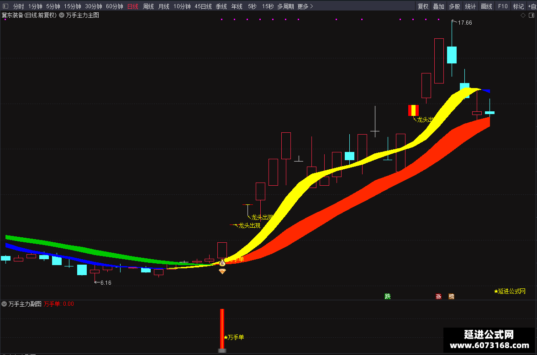Image resolution: width=537 pixels, height=355 pixels.
Task: Open the 更多 periods expander
Action: point(305,6)
